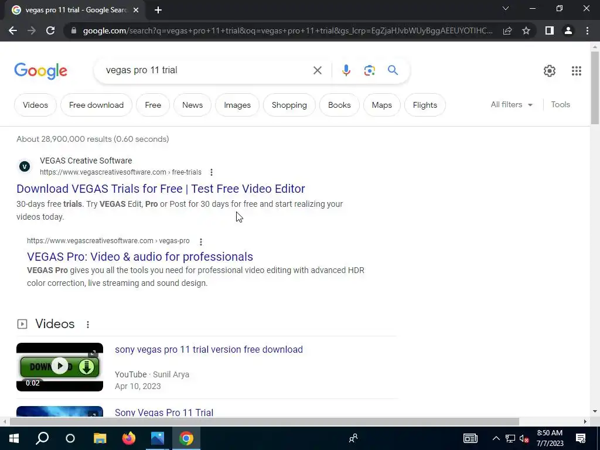Click Chrome icon in taskbar
The image size is (600, 450).
186,438
